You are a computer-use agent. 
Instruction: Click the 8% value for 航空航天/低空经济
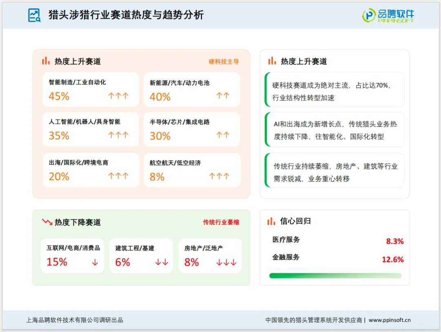(x=157, y=177)
